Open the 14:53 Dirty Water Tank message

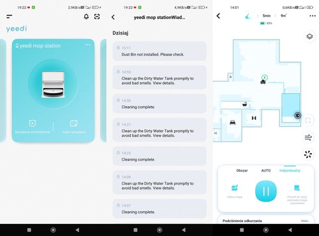point(159,77)
